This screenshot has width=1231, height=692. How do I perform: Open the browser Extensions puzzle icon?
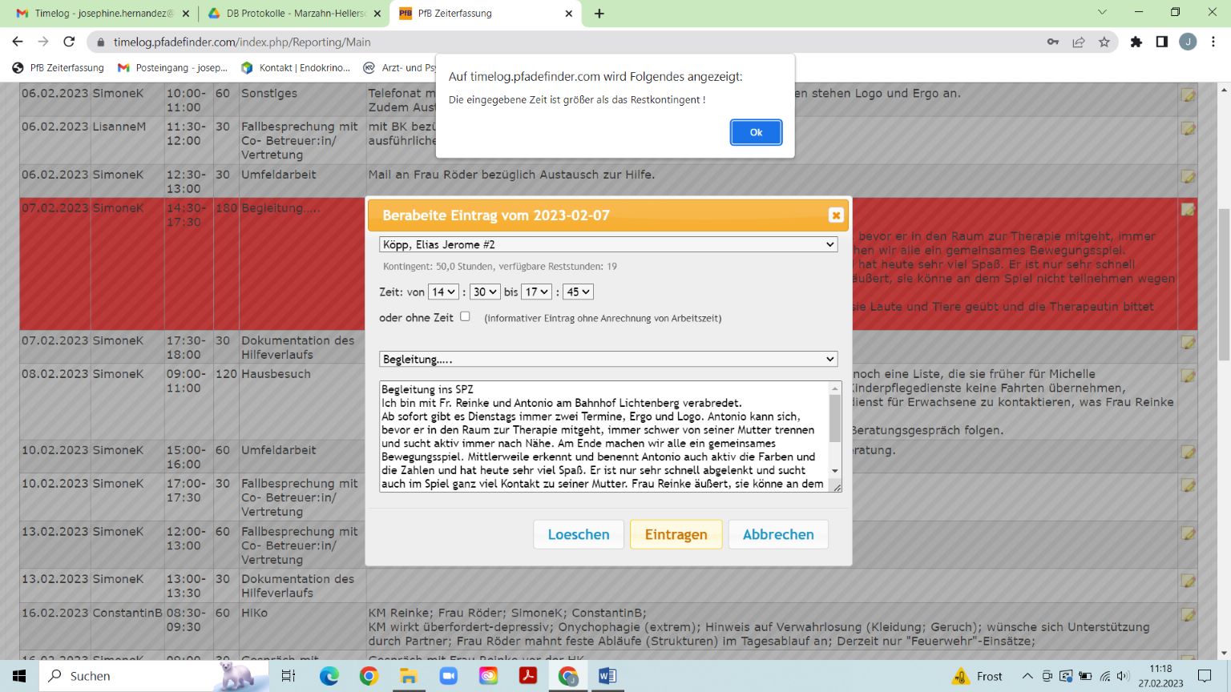tap(1136, 42)
